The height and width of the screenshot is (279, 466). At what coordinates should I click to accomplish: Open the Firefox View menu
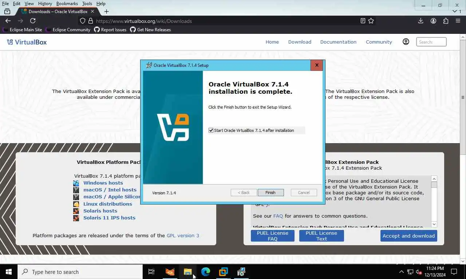(x=29, y=4)
